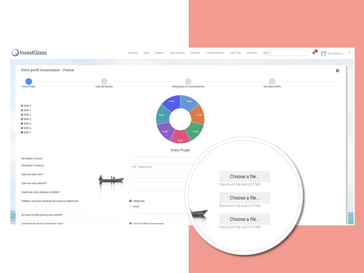
Task: Select the Vos documents step circle
Action: click(x=272, y=82)
